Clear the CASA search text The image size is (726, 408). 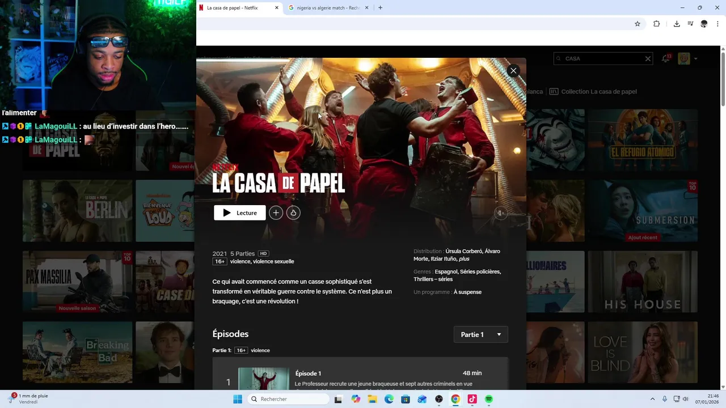(x=648, y=58)
